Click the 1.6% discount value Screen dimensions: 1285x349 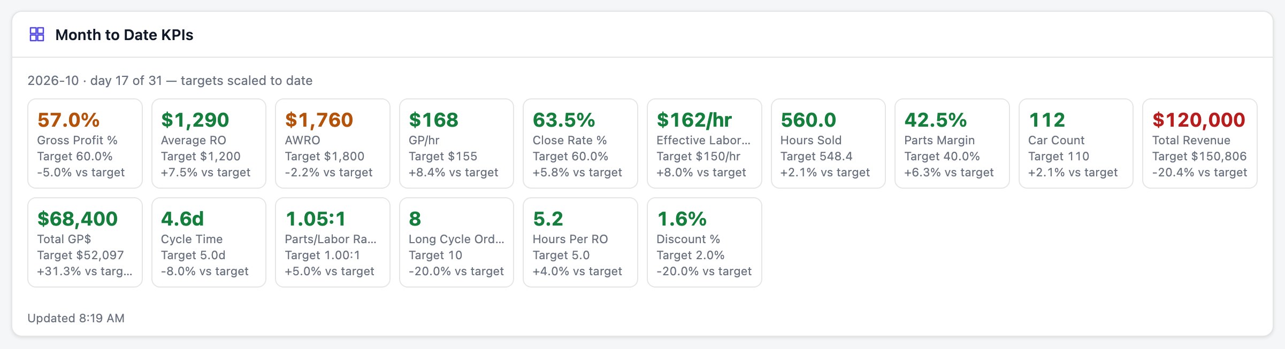click(682, 219)
